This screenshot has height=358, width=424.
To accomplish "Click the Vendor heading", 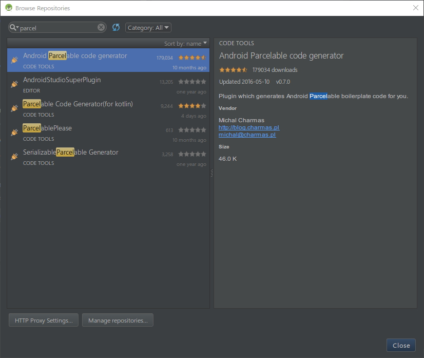I will [x=227, y=108].
